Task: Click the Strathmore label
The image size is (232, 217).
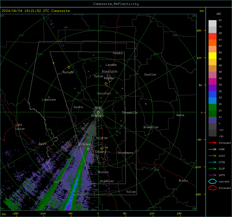Action: point(125,153)
